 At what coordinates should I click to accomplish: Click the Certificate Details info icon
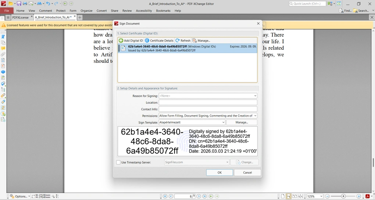coord(147,40)
